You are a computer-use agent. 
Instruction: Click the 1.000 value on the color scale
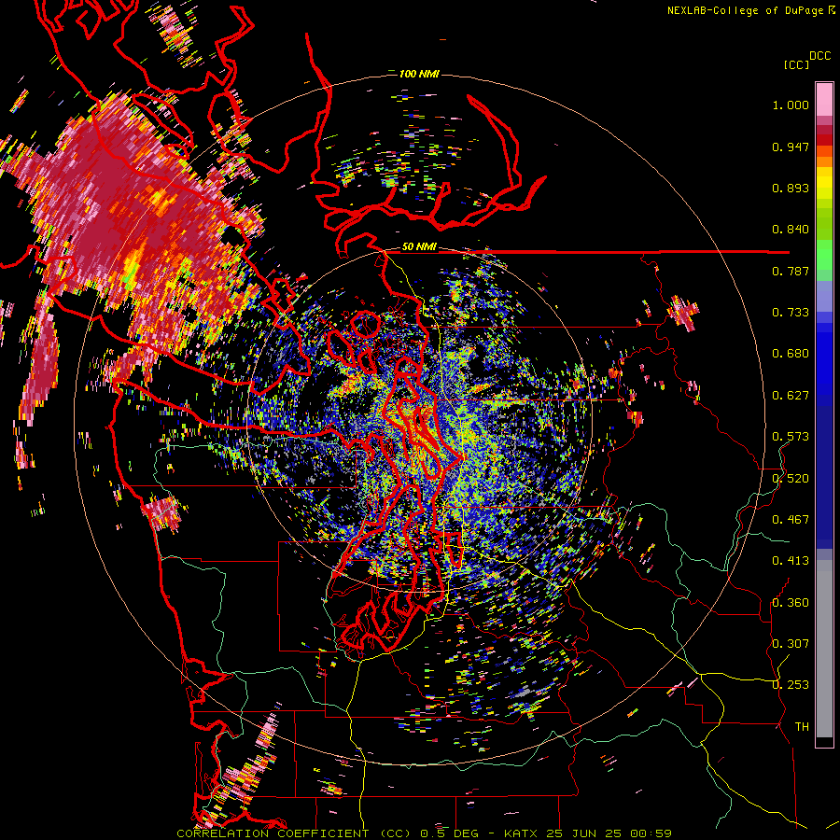(791, 105)
